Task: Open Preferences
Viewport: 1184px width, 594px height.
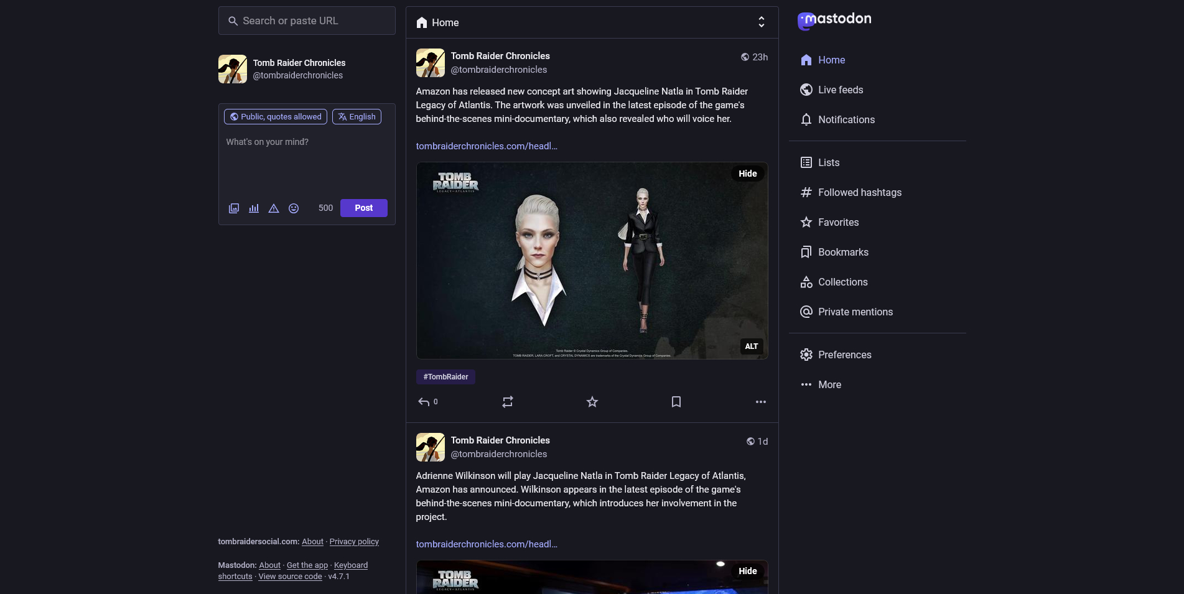Action: point(836,355)
